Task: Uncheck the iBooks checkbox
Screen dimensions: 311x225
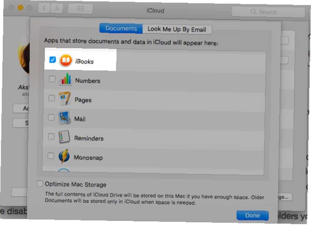Action: pos(53,60)
